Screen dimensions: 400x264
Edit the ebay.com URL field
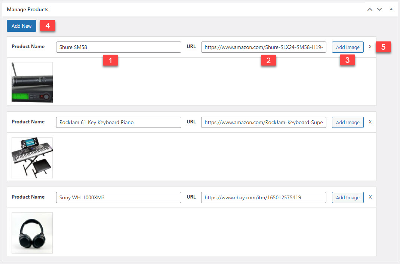264,197
